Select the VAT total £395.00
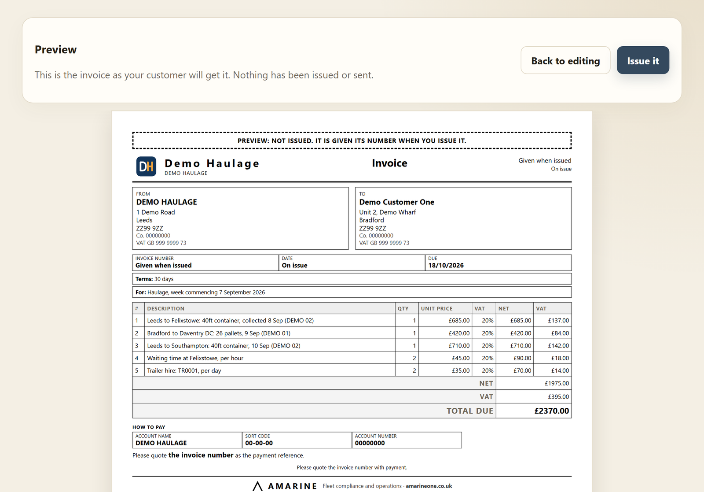 [558, 397]
